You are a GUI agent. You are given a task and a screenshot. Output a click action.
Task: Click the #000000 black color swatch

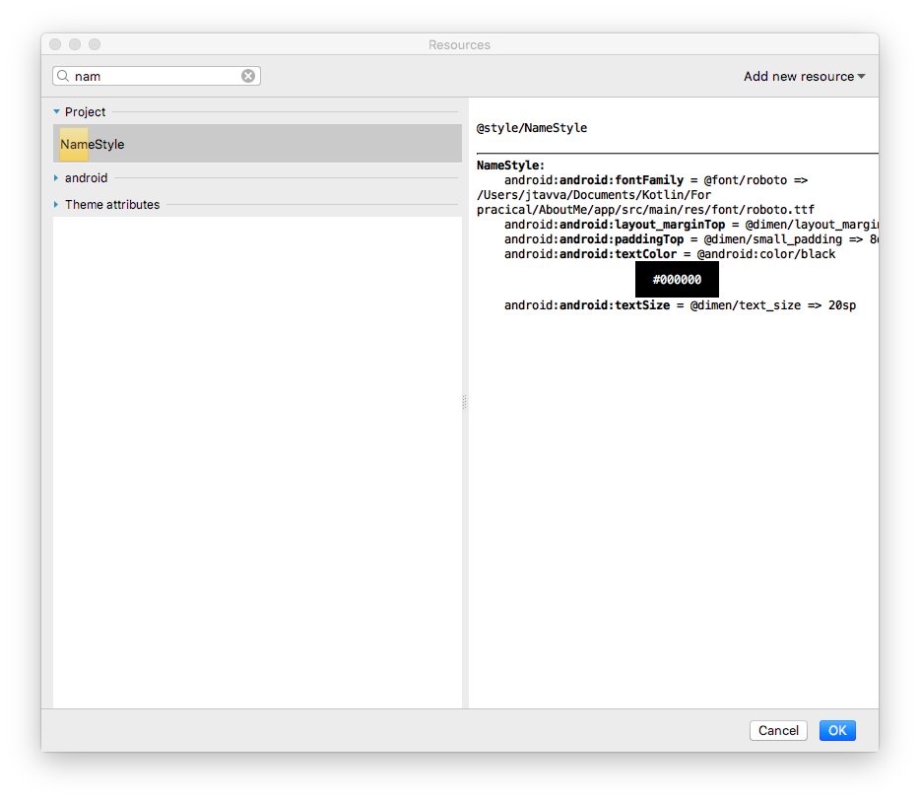[x=677, y=280]
